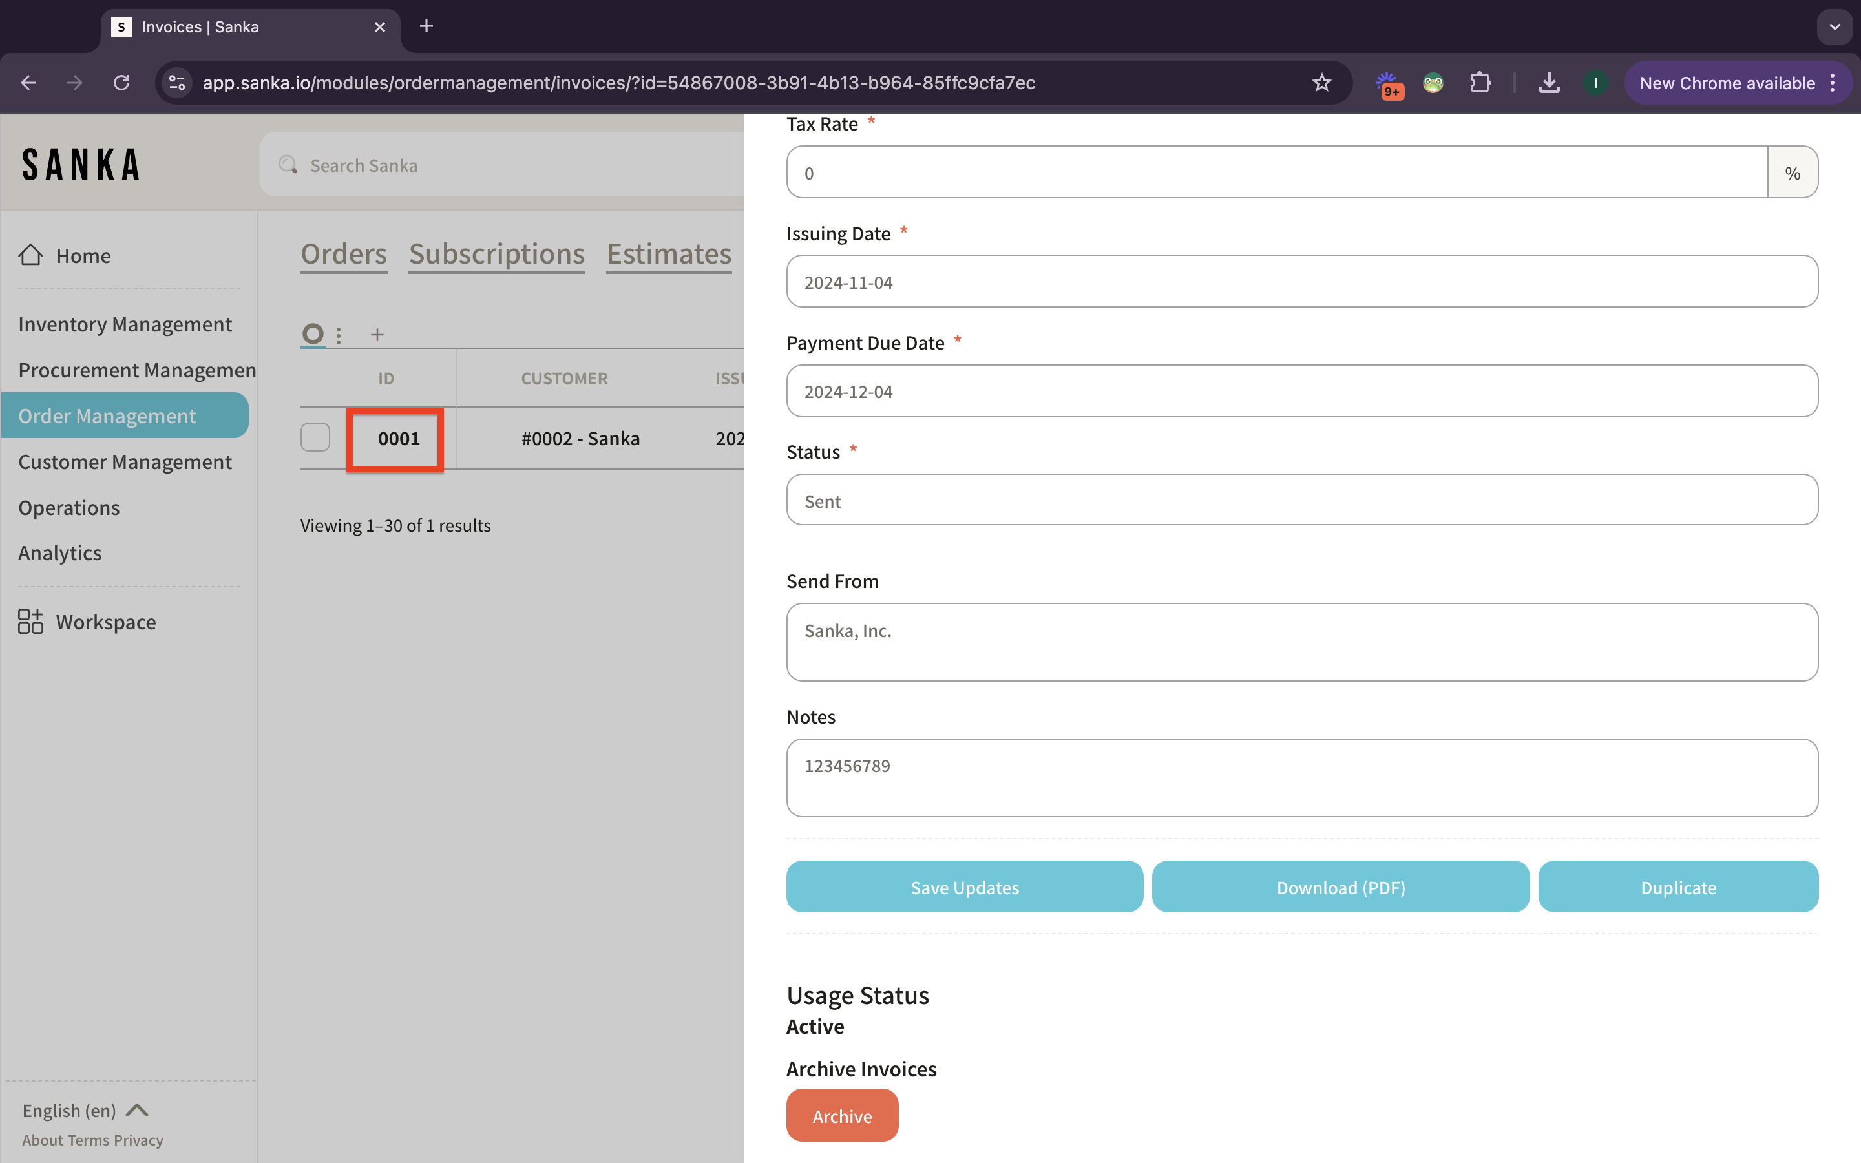
Task: Open the browser extensions puzzle icon
Action: coord(1480,82)
